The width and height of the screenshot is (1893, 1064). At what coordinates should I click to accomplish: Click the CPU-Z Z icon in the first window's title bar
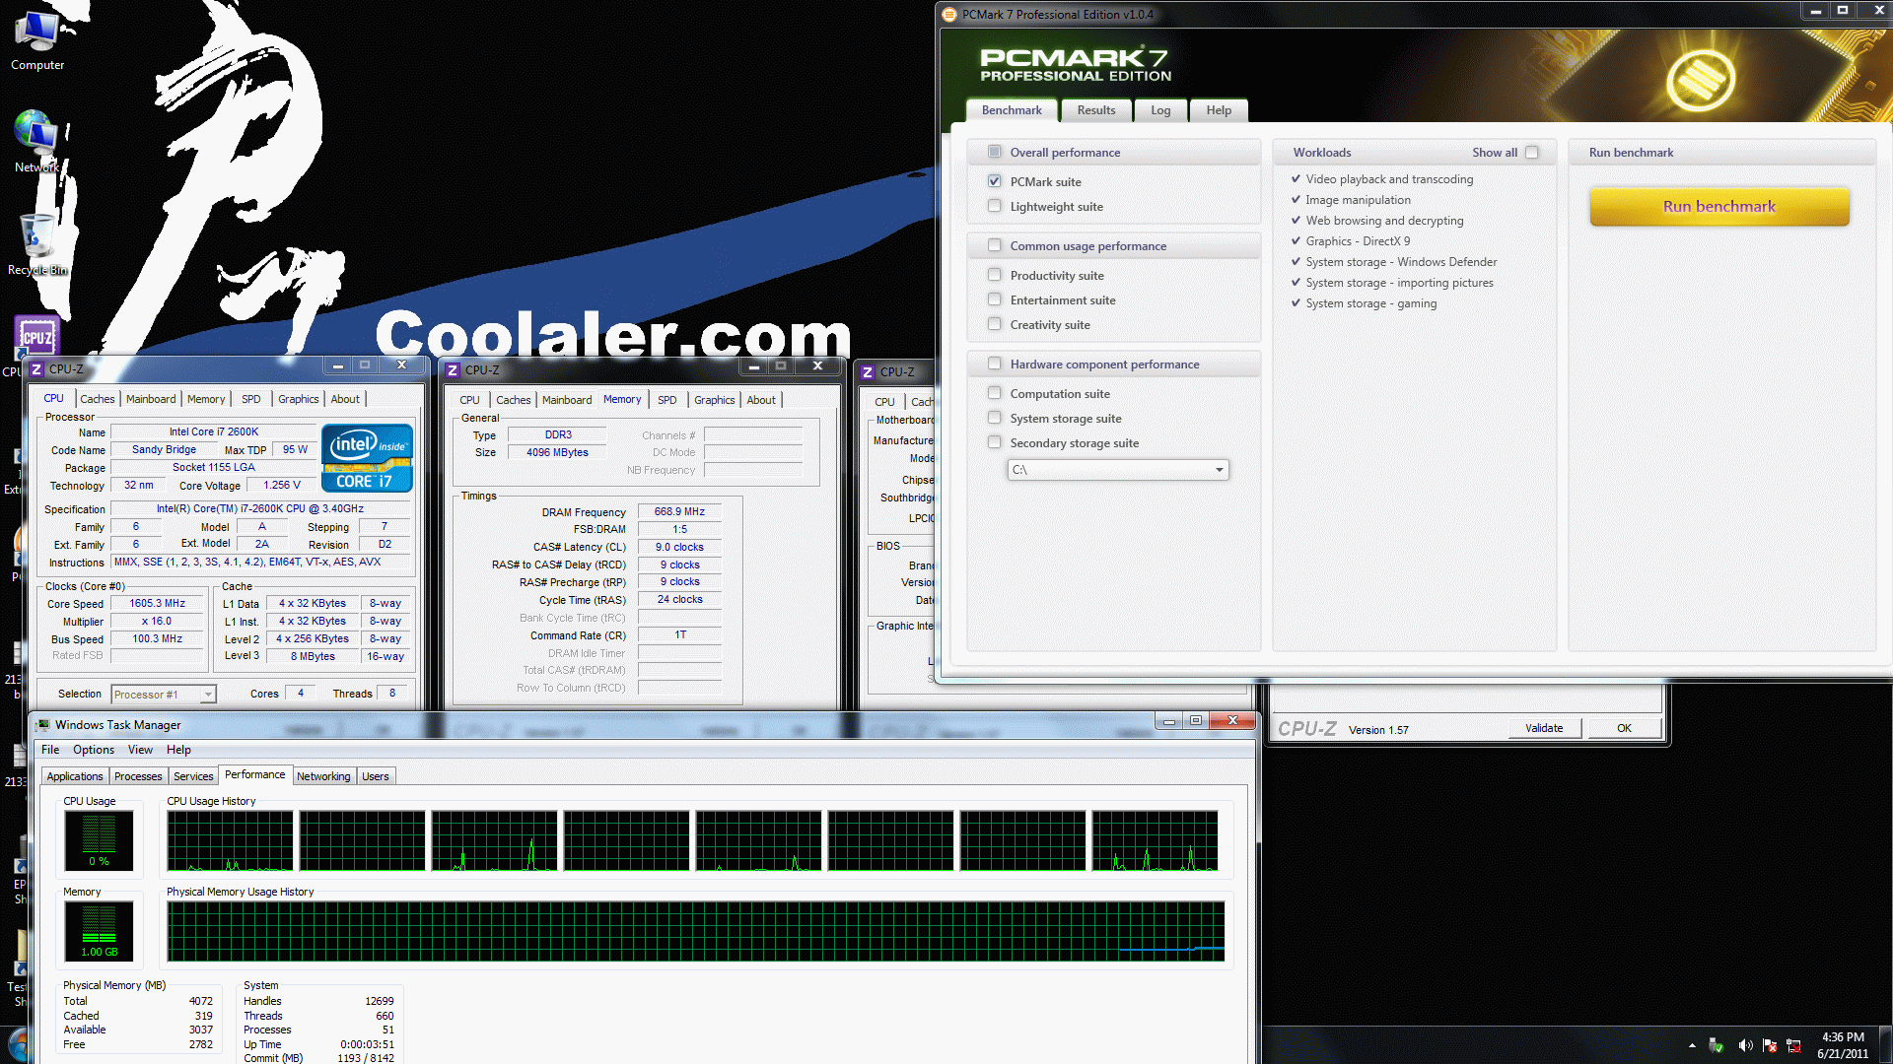(x=36, y=368)
